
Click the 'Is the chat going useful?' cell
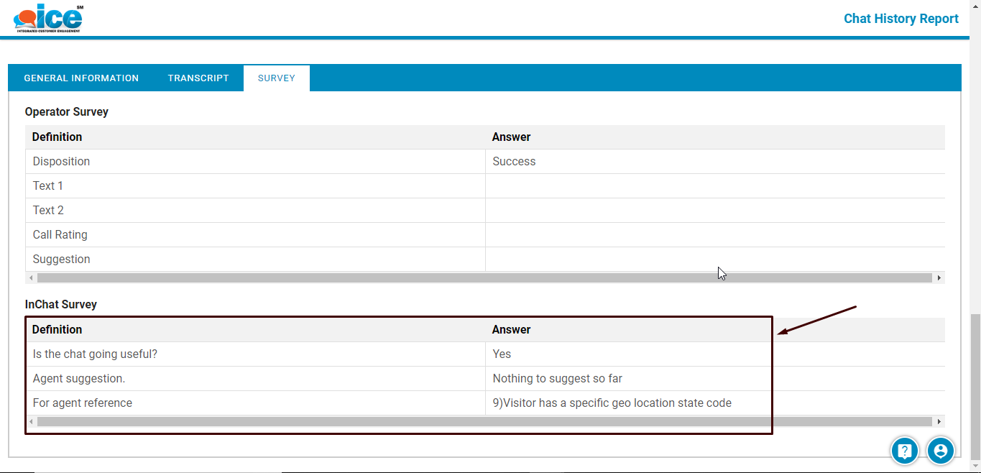95,354
